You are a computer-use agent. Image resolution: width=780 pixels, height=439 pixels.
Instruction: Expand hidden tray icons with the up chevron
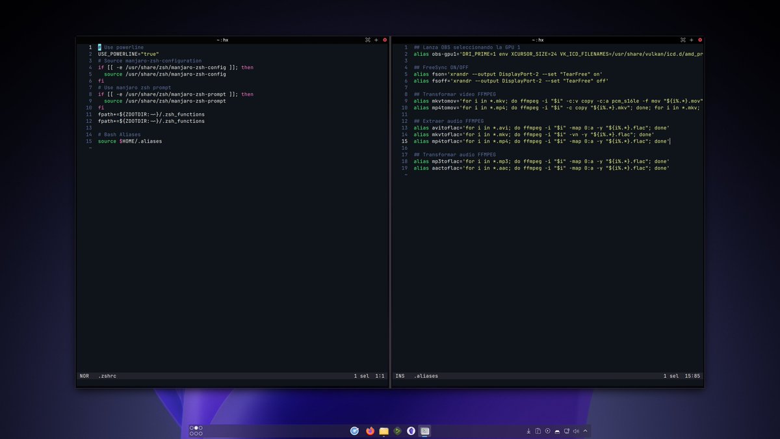click(x=585, y=431)
